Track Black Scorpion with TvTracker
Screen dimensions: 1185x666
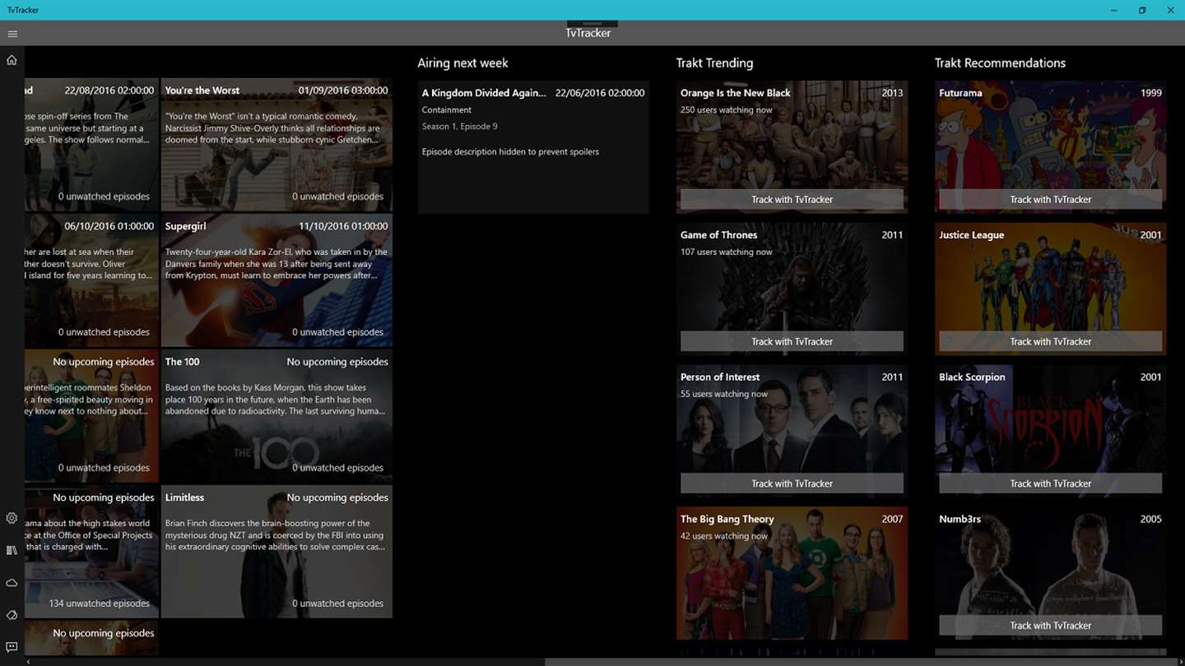coord(1050,483)
